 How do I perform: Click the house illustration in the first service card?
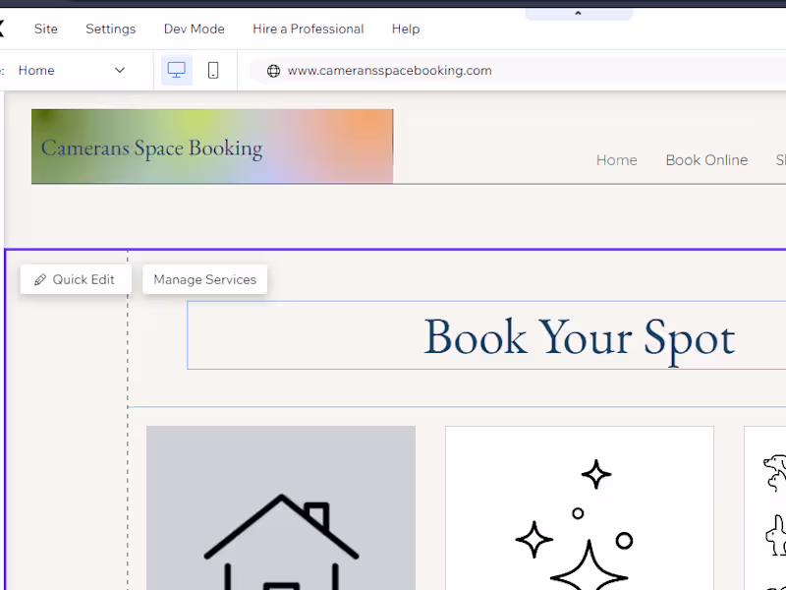pos(280,531)
